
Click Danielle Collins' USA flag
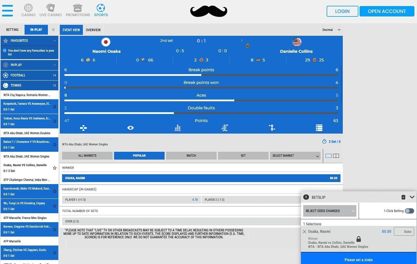[x=297, y=42]
